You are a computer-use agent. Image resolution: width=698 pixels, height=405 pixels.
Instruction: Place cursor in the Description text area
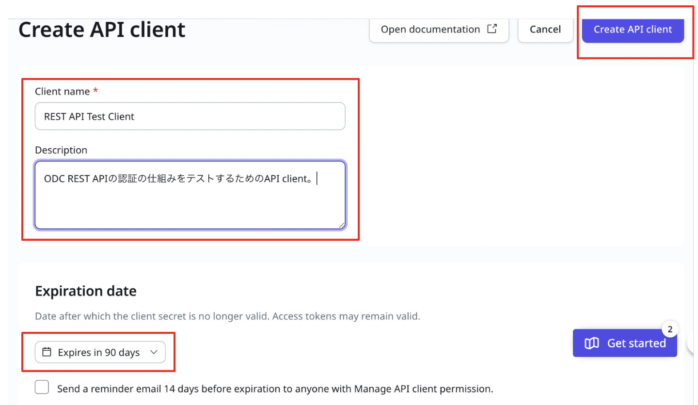pyautogui.click(x=189, y=194)
